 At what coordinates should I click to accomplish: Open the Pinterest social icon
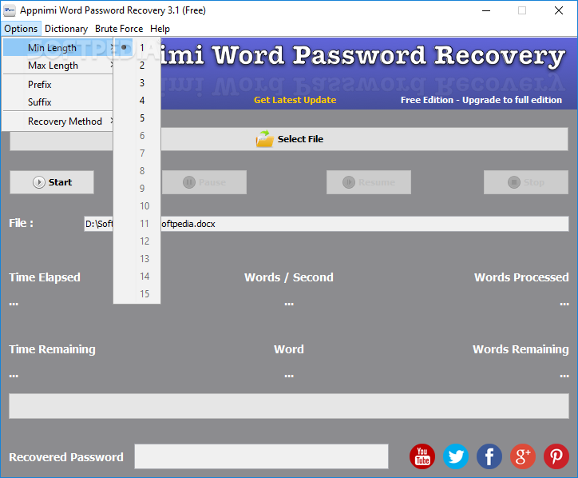556,456
